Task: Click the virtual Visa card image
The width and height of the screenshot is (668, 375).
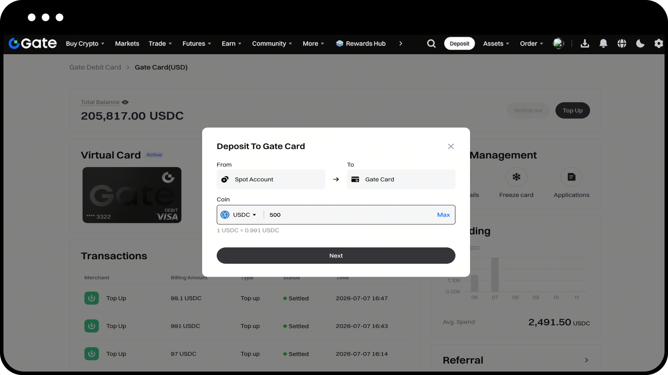Action: [x=132, y=195]
